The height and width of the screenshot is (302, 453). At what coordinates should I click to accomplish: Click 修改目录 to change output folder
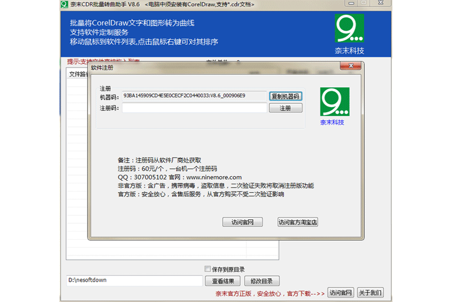pyautogui.click(x=262, y=281)
